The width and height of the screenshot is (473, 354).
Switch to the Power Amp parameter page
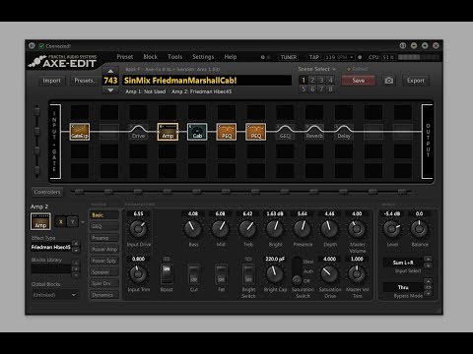point(104,249)
